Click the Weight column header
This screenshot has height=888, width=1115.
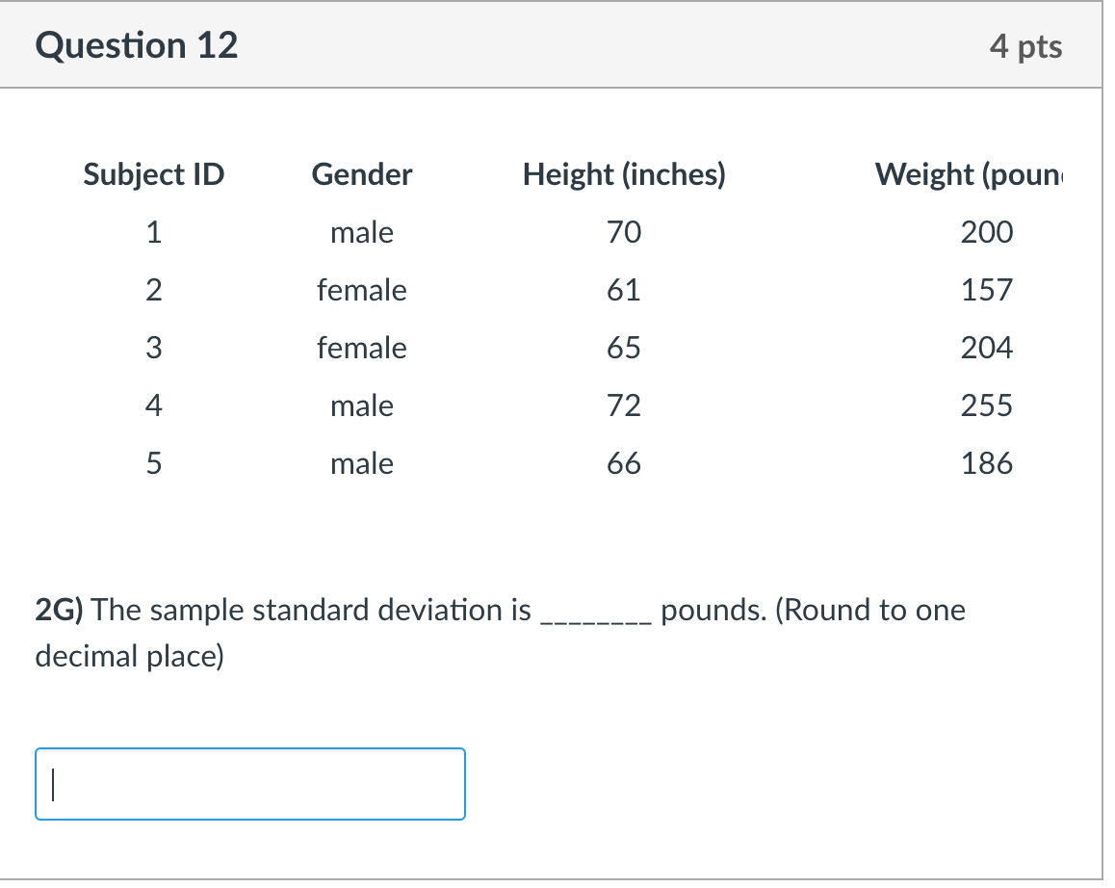click(974, 174)
